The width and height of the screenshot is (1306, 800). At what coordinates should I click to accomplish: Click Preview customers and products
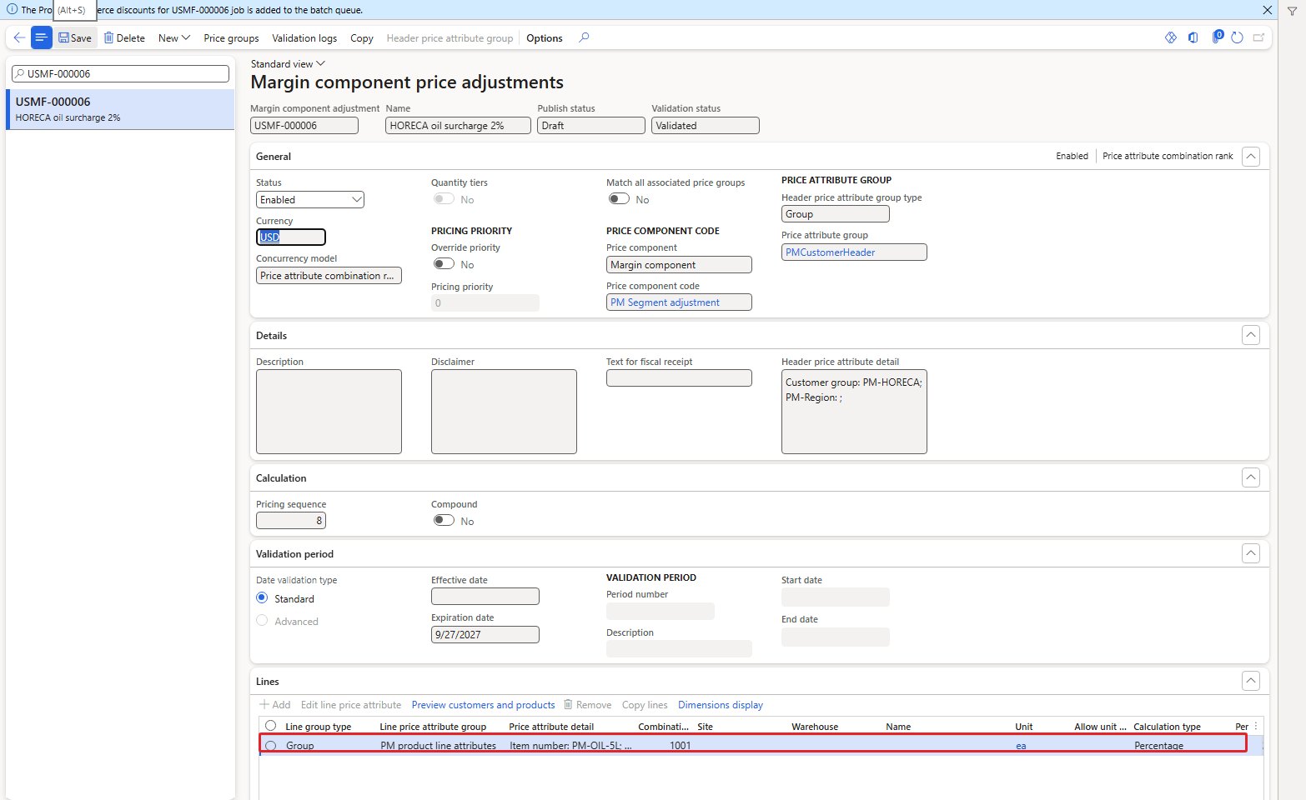point(483,705)
